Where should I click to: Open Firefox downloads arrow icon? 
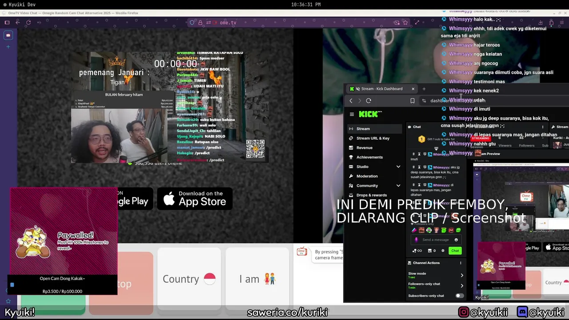541,23
